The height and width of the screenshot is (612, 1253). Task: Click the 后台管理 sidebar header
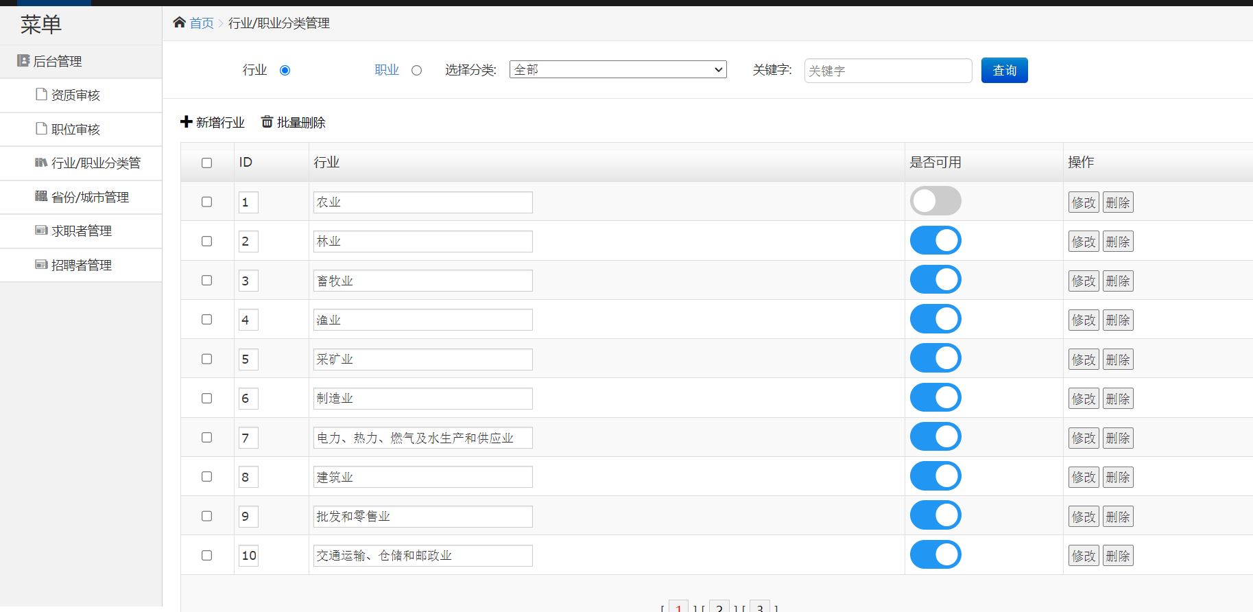[81, 61]
